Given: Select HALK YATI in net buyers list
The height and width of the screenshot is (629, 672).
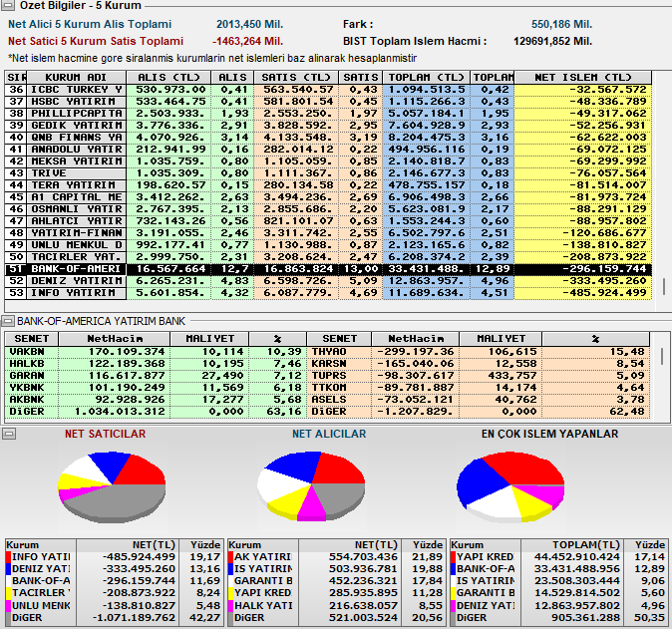Looking at the screenshot, I should click(x=337, y=606).
